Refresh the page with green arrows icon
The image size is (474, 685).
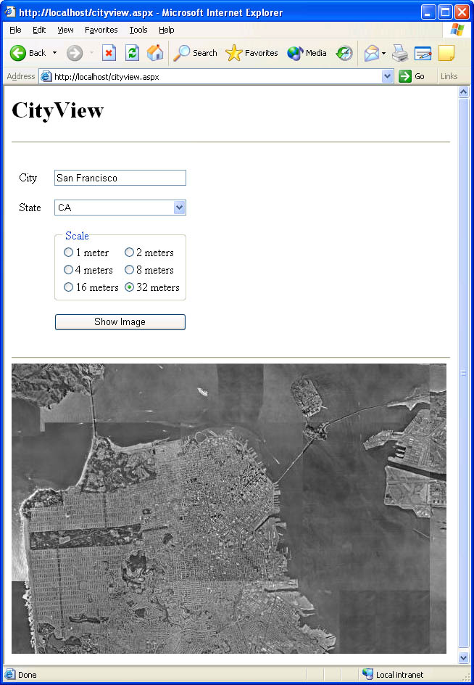[x=132, y=53]
